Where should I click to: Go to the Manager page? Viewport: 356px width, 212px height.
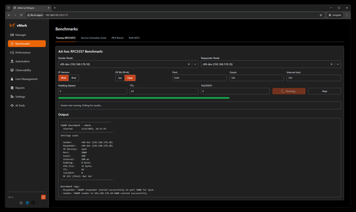click(x=27, y=35)
